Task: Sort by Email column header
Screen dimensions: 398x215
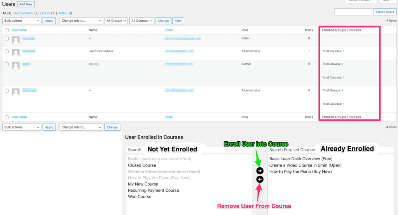Action: pos(169,30)
